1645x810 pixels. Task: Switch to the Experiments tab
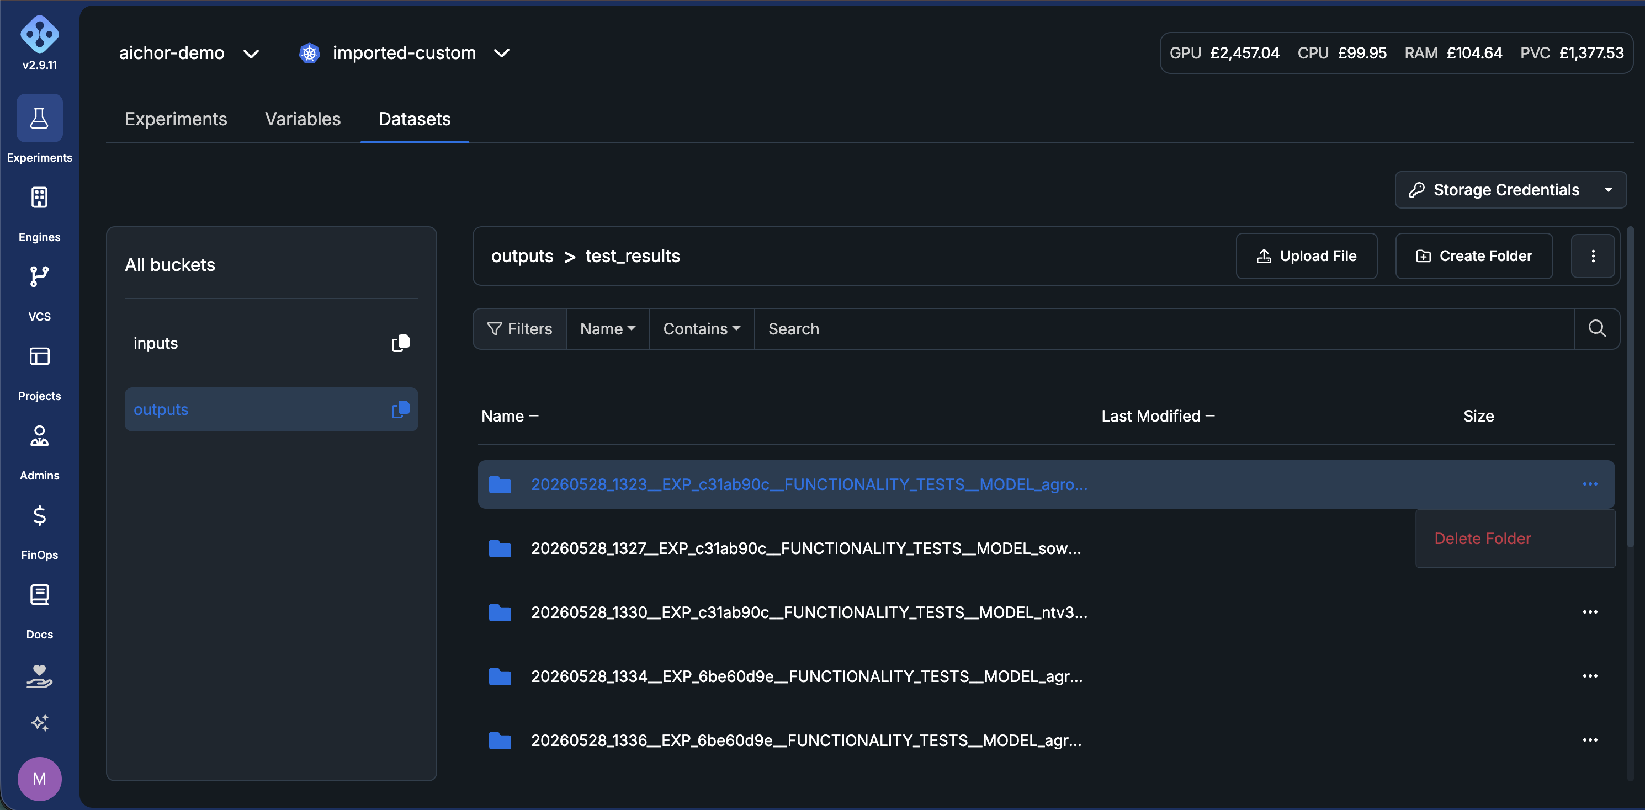pyautogui.click(x=176, y=119)
